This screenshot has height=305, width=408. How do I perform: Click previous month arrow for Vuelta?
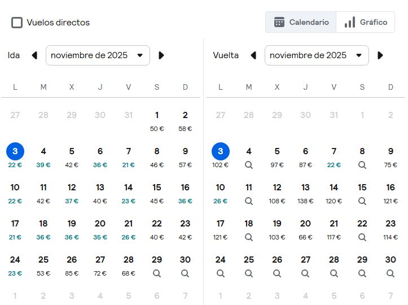click(253, 55)
